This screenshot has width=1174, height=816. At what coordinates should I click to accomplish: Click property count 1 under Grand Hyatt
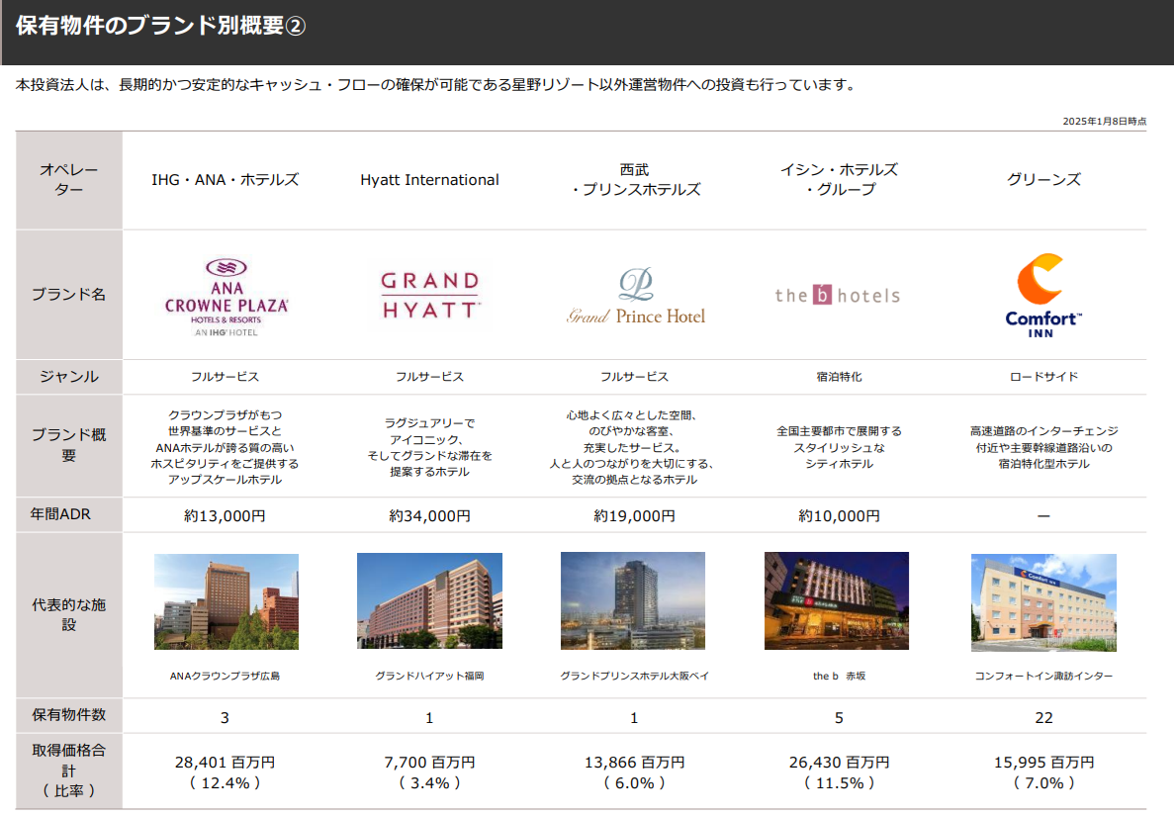point(430,718)
